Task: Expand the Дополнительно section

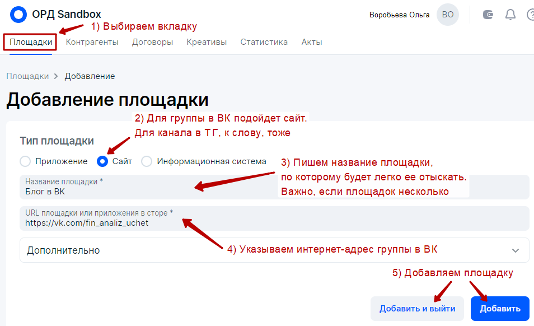Action: click(274, 250)
